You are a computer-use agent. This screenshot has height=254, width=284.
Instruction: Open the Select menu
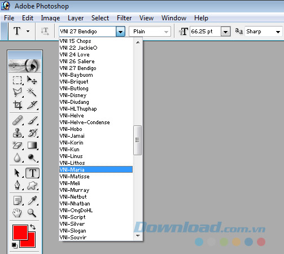point(100,18)
